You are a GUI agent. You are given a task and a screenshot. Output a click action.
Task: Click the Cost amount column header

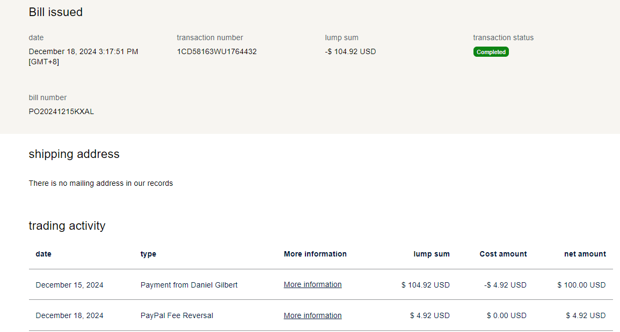503,254
